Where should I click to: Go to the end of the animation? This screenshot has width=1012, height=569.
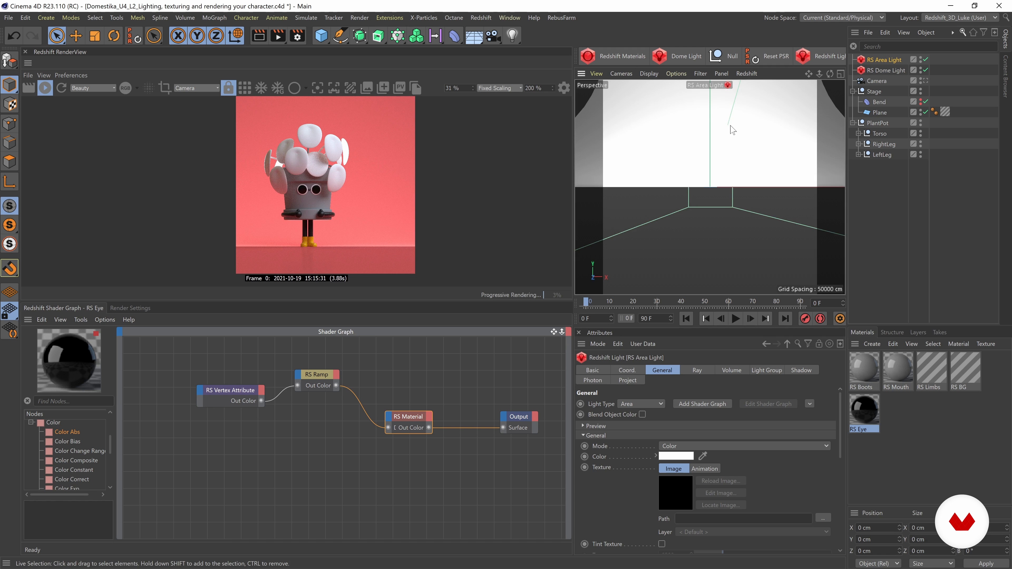785,318
